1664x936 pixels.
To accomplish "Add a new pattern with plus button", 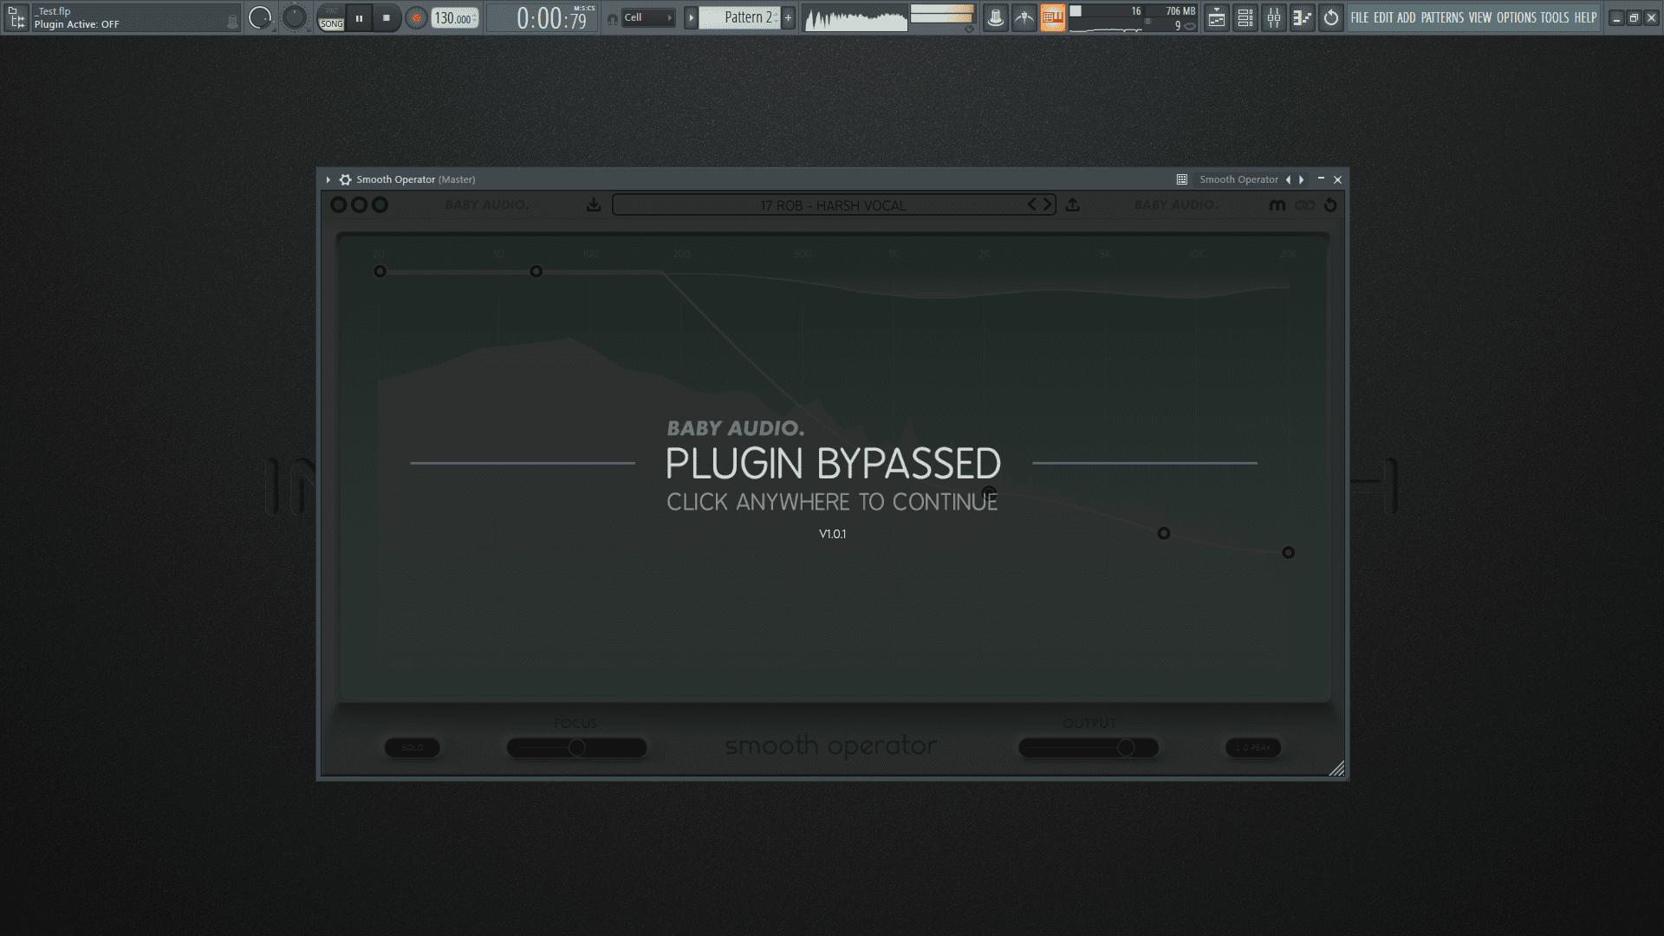I will [788, 17].
